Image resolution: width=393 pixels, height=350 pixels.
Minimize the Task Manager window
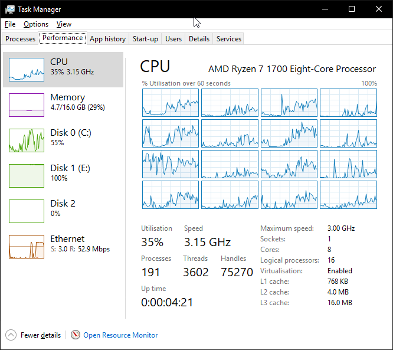tap(325, 9)
